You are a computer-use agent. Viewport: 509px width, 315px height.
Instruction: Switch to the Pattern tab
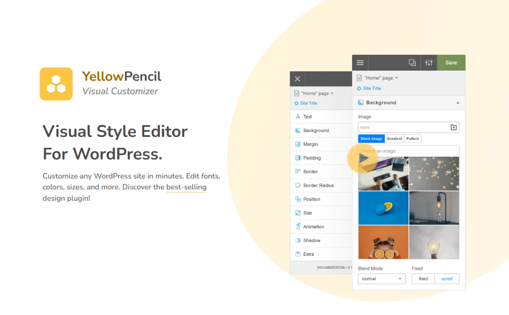(413, 139)
